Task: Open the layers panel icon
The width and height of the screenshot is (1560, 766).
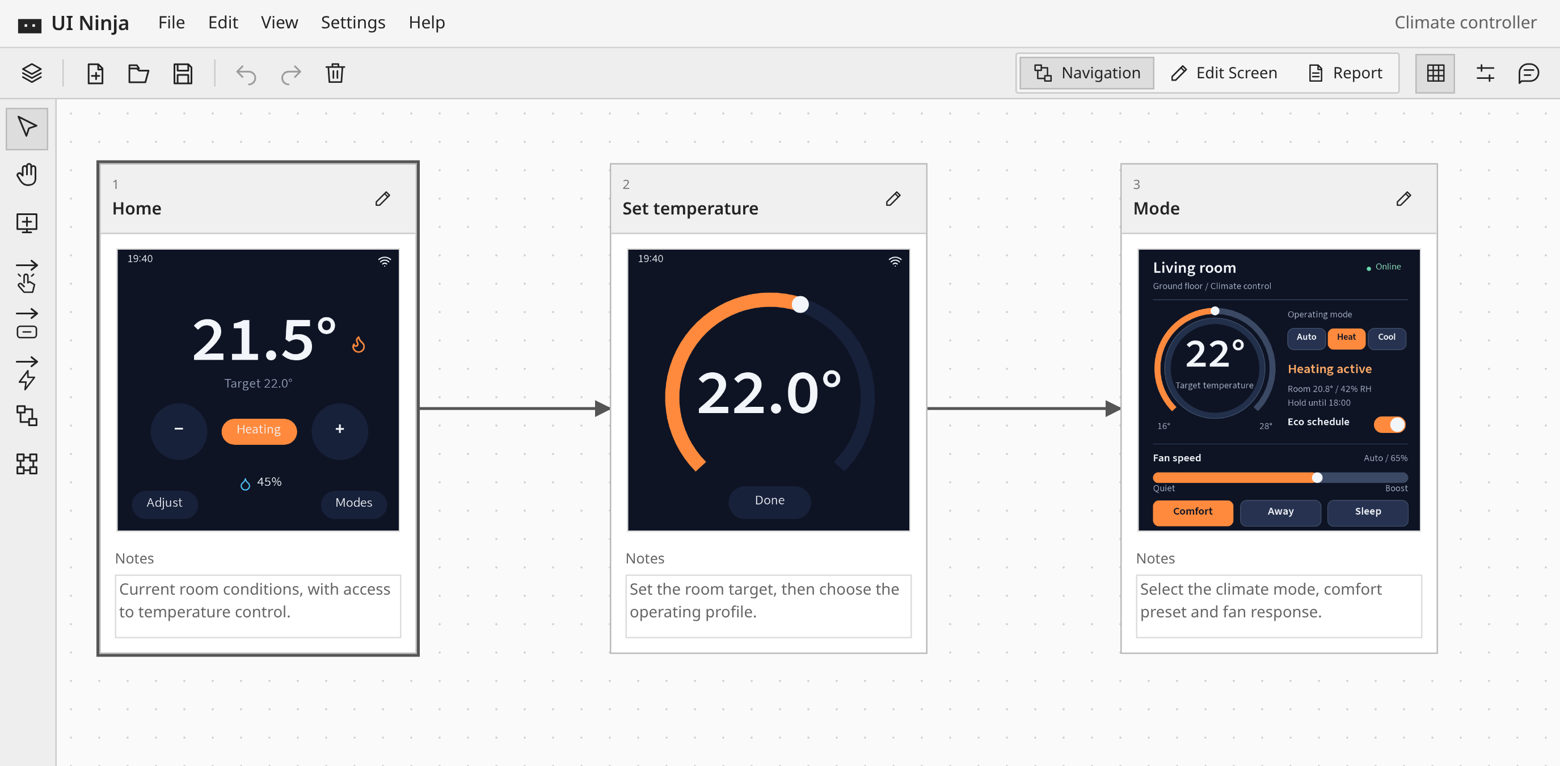Action: 32,73
